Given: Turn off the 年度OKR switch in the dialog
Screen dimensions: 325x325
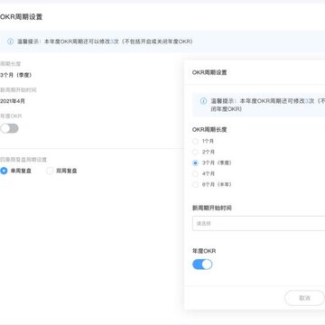Looking at the screenshot, I should tap(202, 265).
